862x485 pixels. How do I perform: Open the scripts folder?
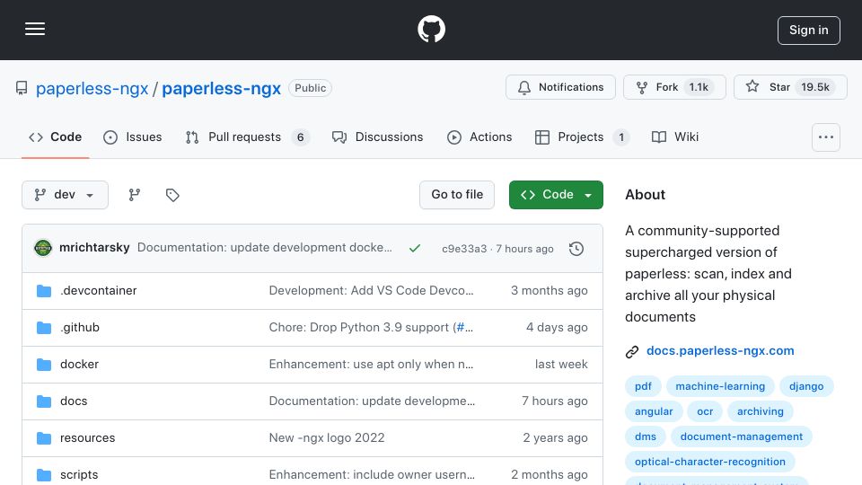pos(79,474)
